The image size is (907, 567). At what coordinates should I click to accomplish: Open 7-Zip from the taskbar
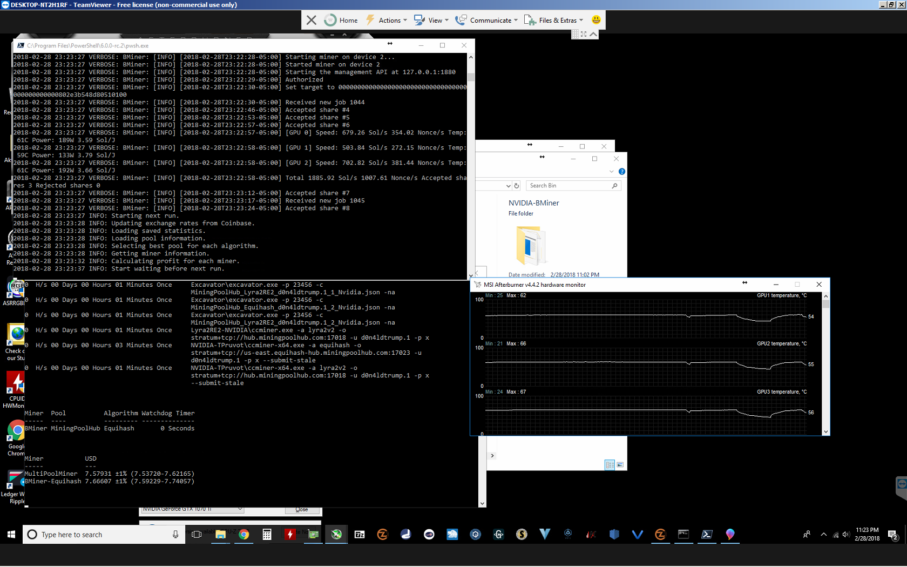pyautogui.click(x=359, y=535)
